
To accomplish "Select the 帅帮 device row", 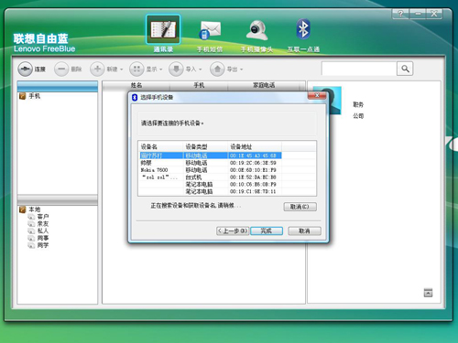I will [x=211, y=163].
